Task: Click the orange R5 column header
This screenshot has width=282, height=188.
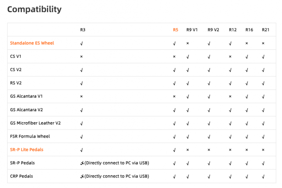Action: (x=176, y=30)
